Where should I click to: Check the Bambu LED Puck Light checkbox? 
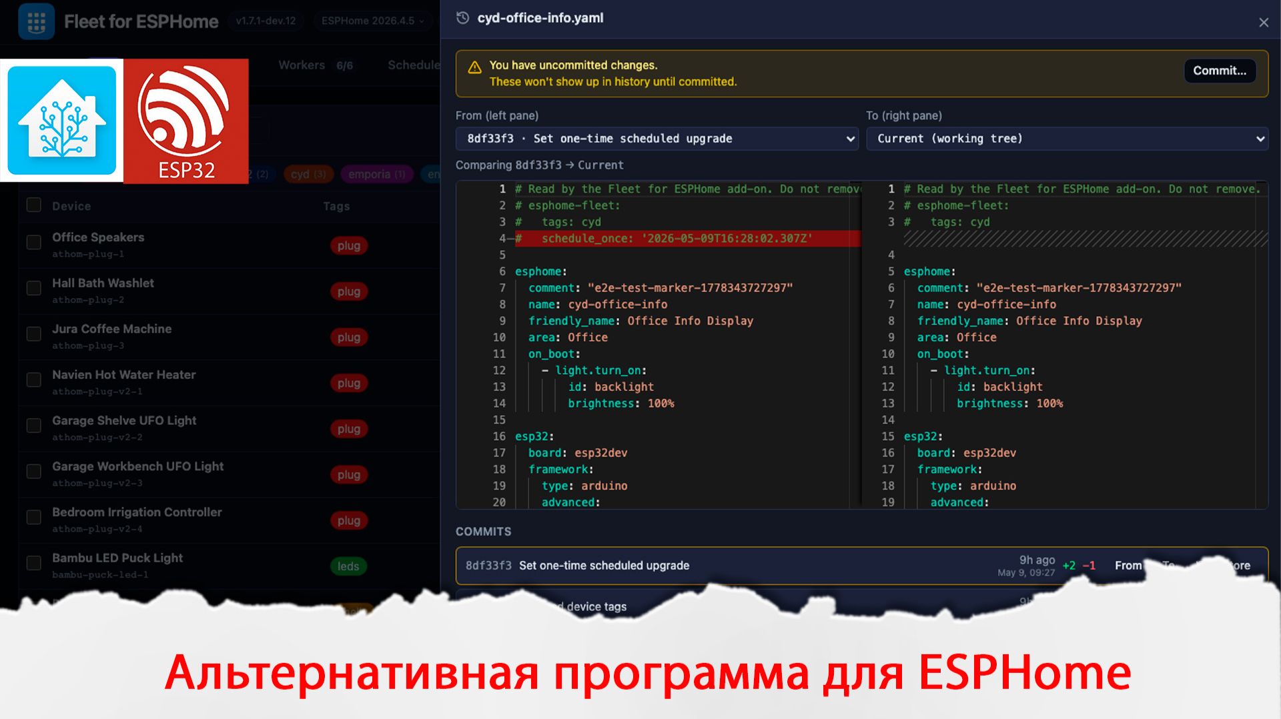click(33, 563)
